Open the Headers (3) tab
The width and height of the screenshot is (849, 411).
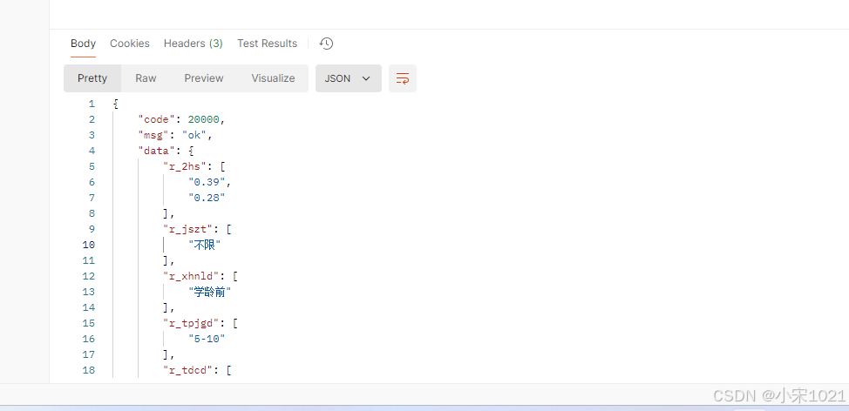(x=194, y=44)
